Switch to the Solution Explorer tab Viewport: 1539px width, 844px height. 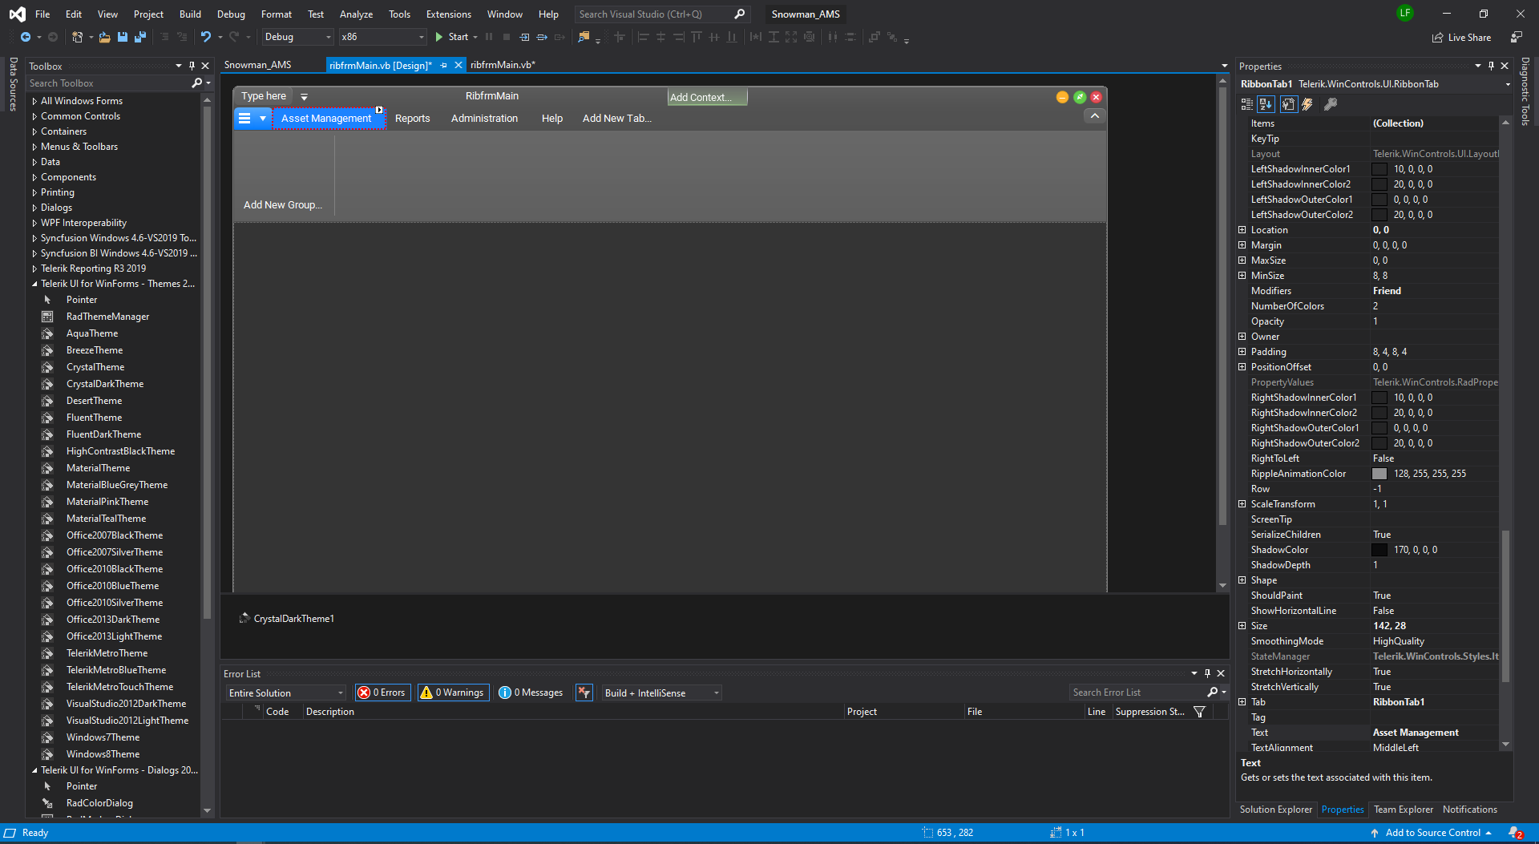[x=1275, y=810]
